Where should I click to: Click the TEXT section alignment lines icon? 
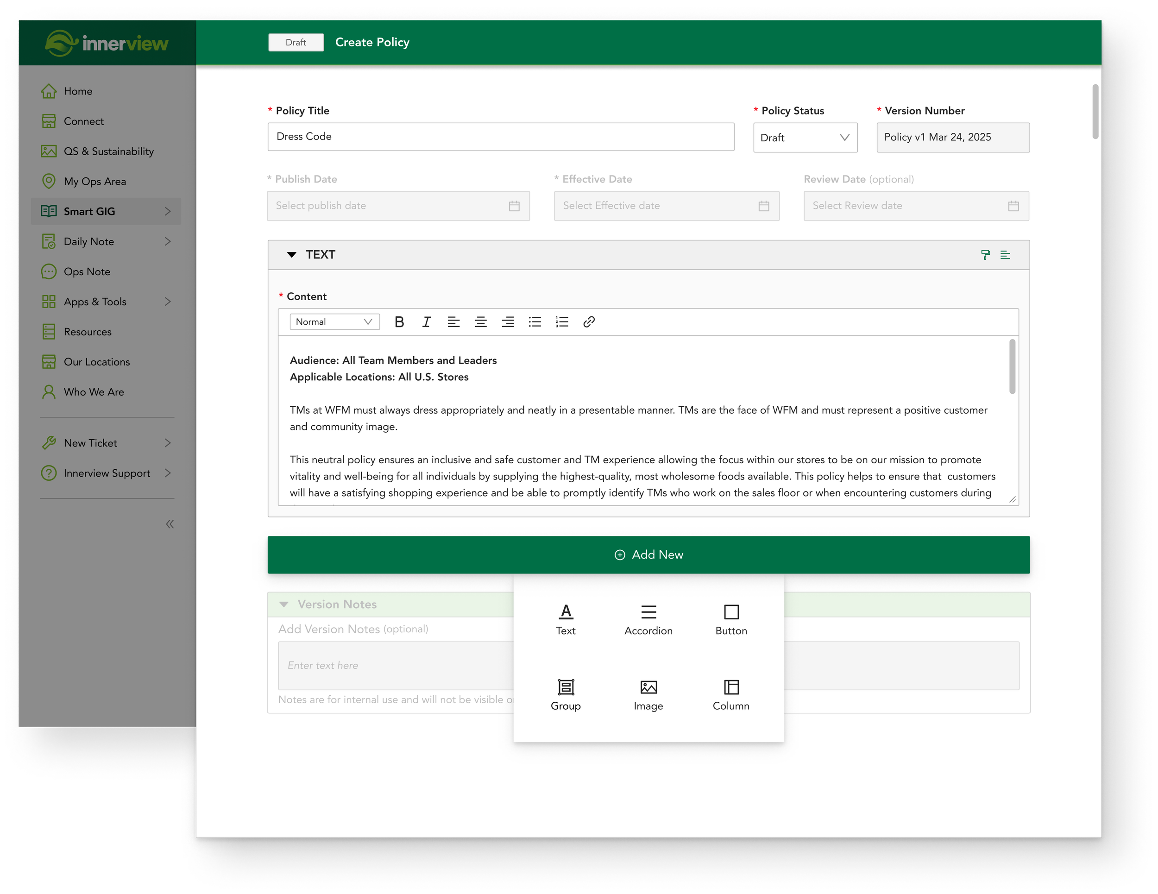(1005, 255)
